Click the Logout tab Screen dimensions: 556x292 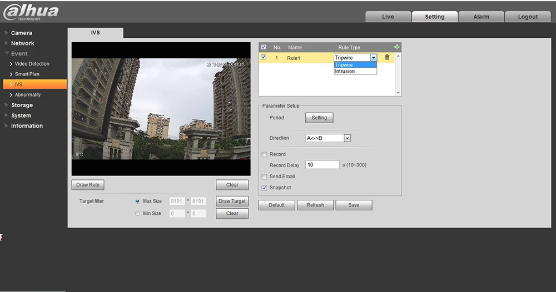click(528, 17)
